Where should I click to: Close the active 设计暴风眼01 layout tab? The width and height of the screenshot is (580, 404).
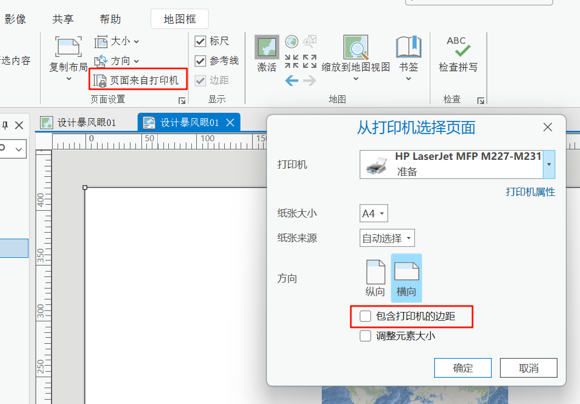pos(230,122)
